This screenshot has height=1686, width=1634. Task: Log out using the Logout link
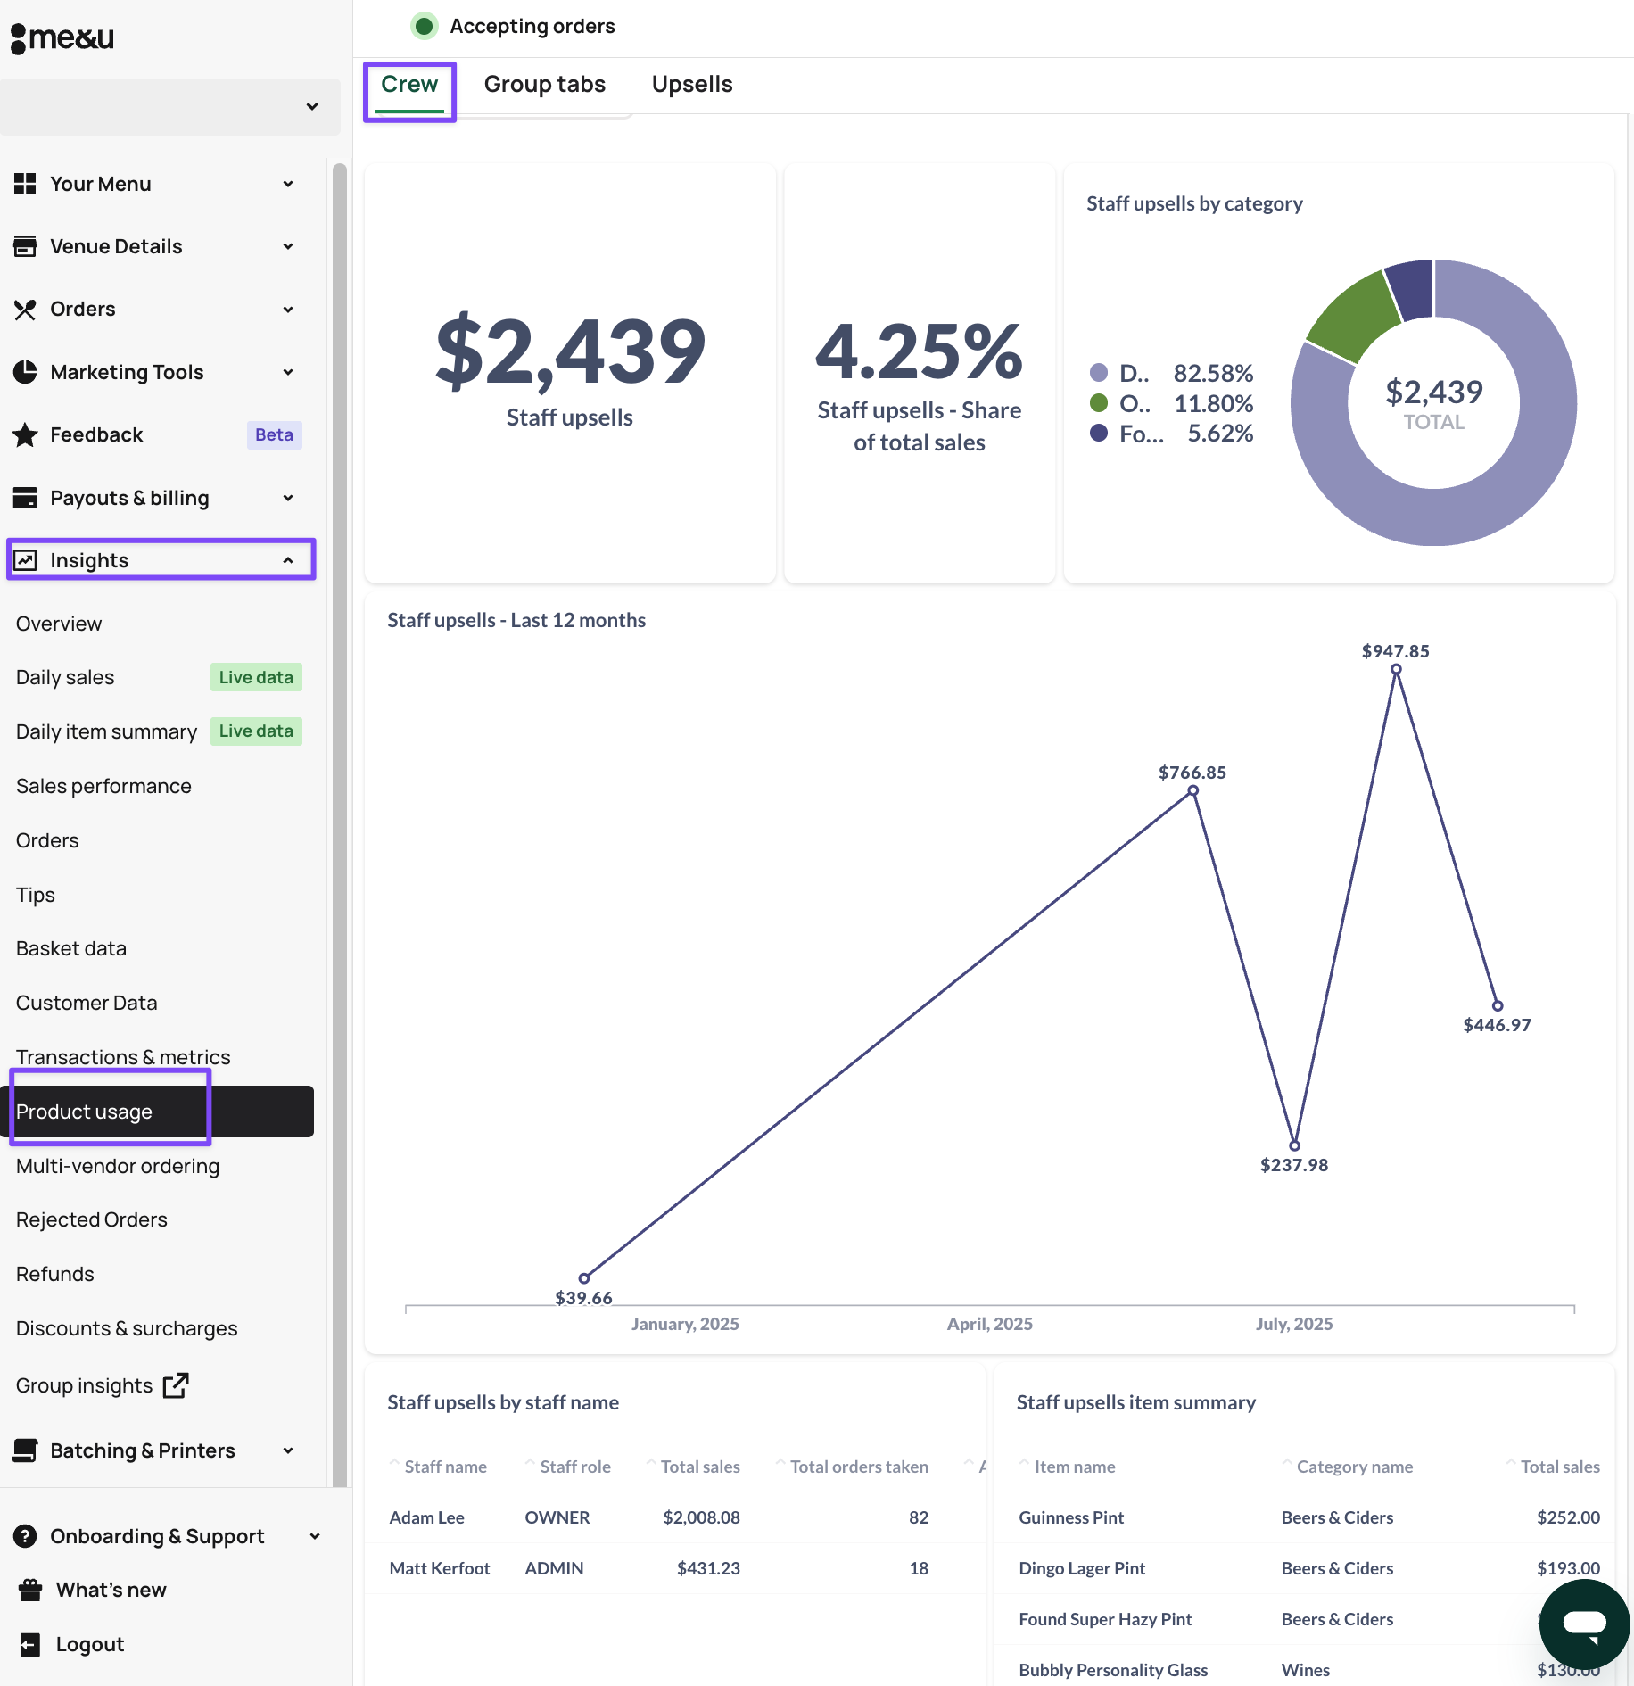[x=89, y=1644]
